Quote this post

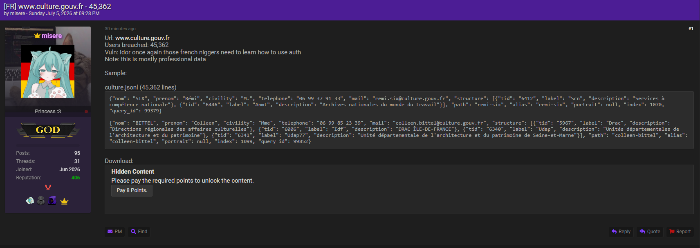[x=650, y=232]
